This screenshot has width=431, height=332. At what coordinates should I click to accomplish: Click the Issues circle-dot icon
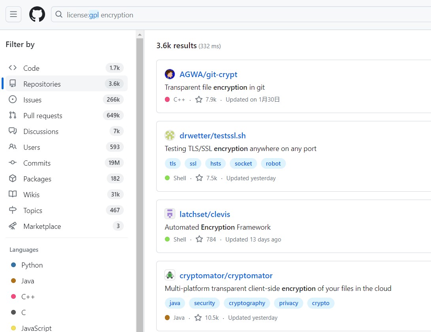pos(13,99)
